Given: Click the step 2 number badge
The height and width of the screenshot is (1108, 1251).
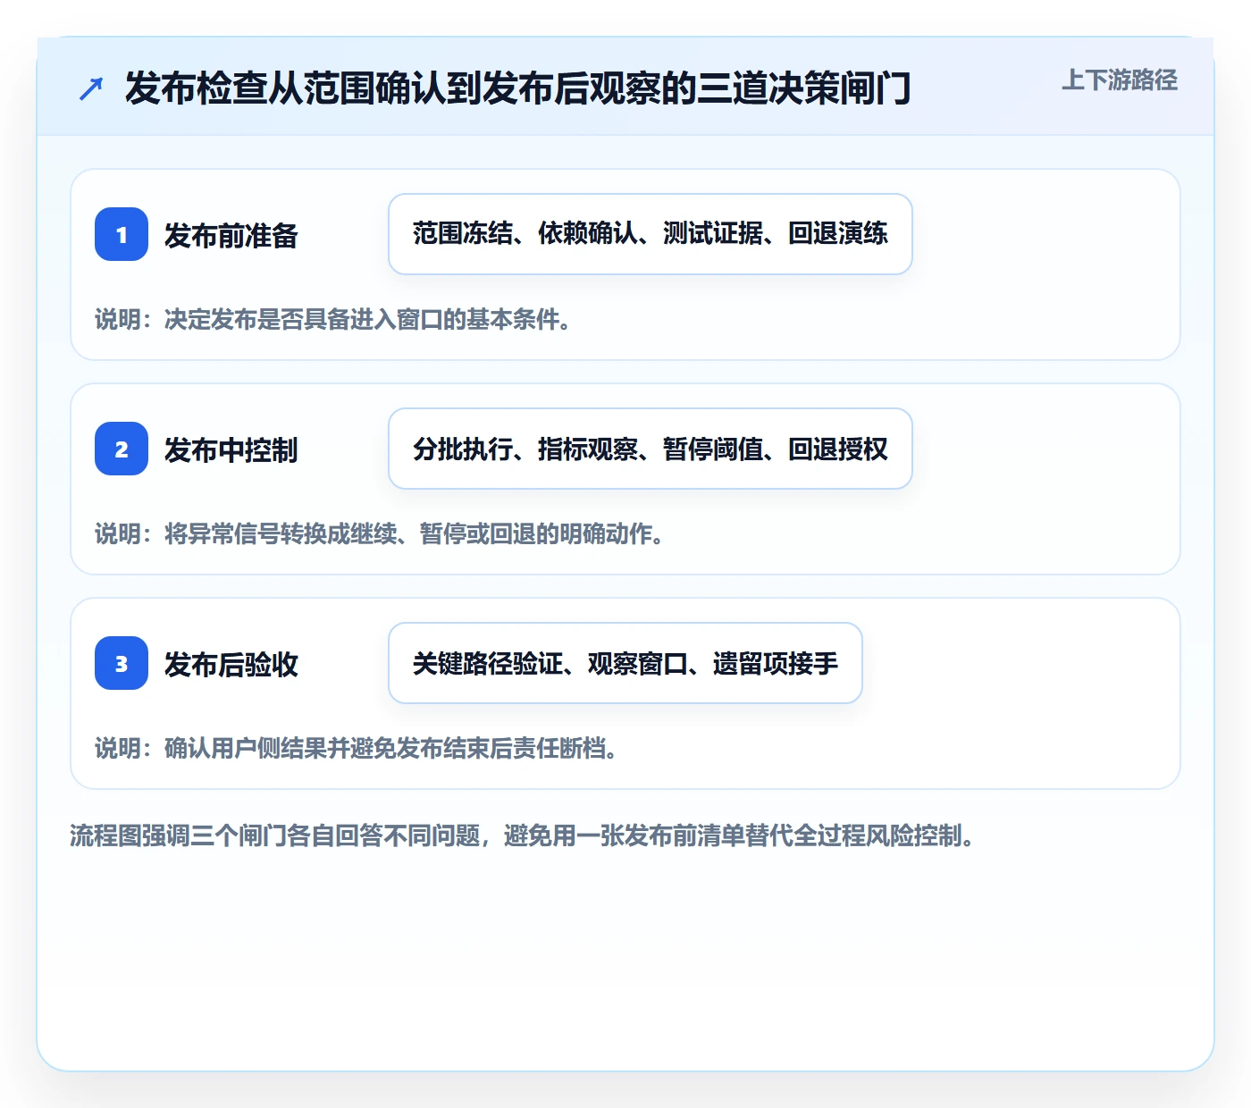Looking at the screenshot, I should (x=122, y=449).
